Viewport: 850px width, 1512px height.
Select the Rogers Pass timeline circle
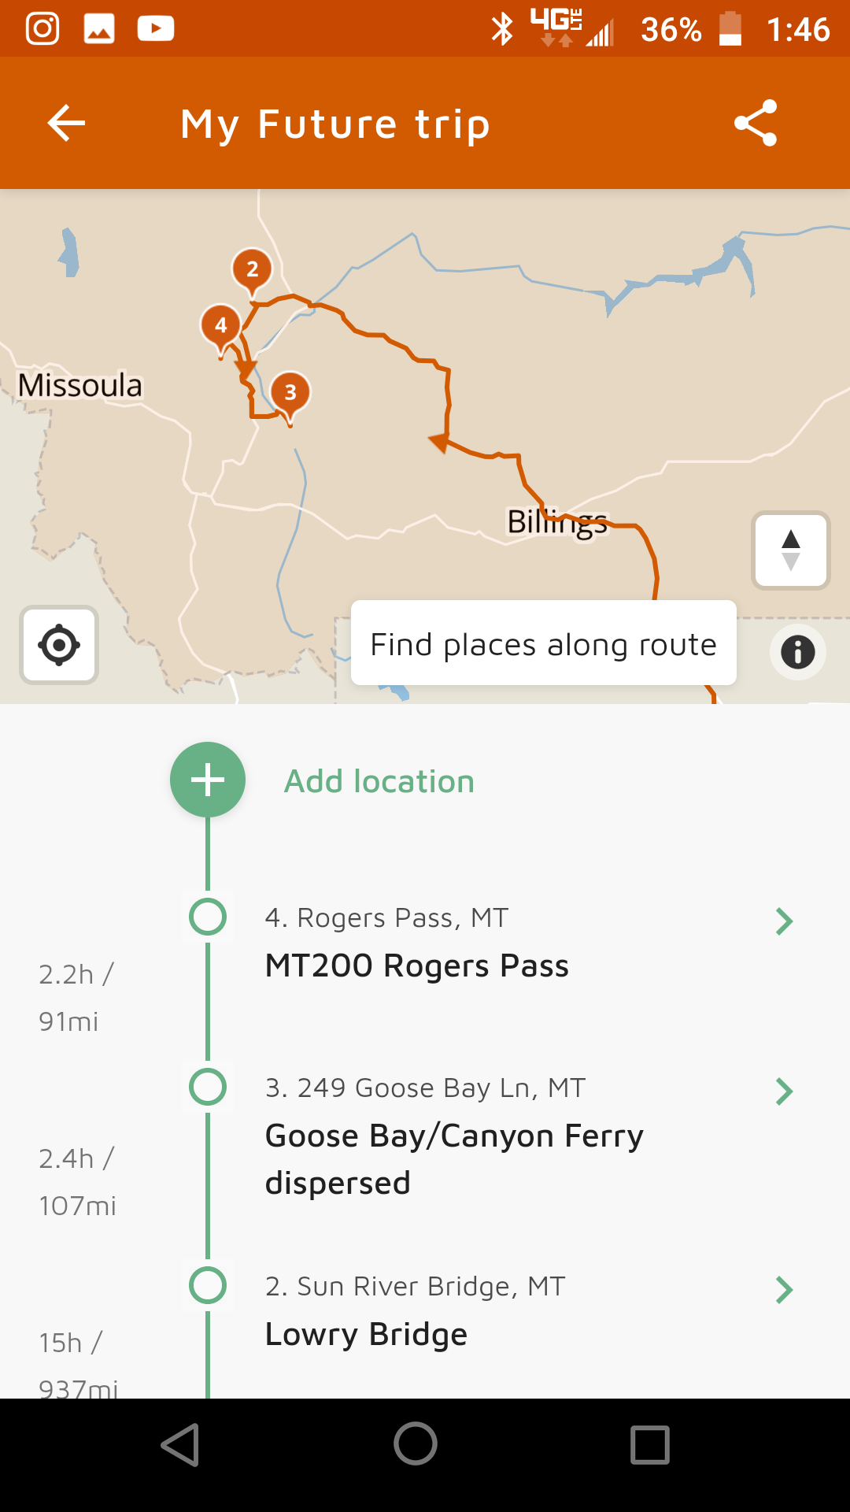pos(208,917)
